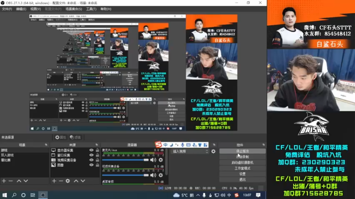This screenshot has width=355, height=199.
Task: Open Windows Task View icon
Action: pyautogui.click(x=32, y=195)
